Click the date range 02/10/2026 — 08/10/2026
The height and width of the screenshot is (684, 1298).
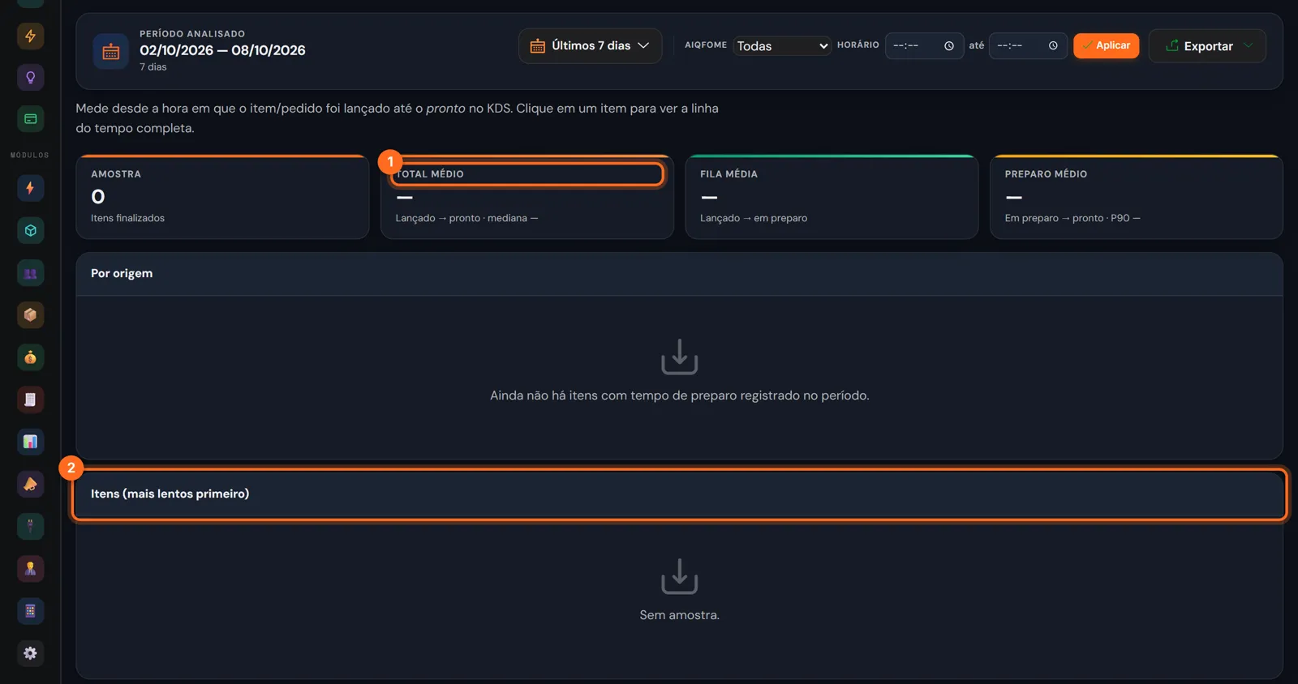tap(222, 50)
